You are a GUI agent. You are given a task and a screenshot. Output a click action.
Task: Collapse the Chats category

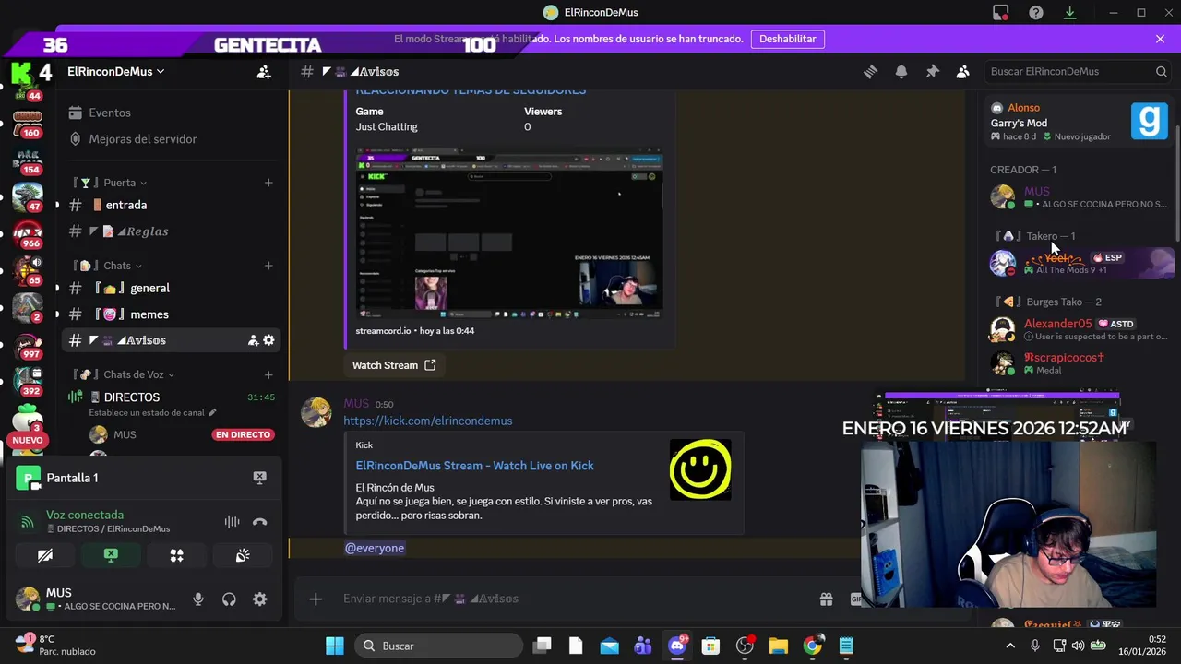click(x=116, y=266)
